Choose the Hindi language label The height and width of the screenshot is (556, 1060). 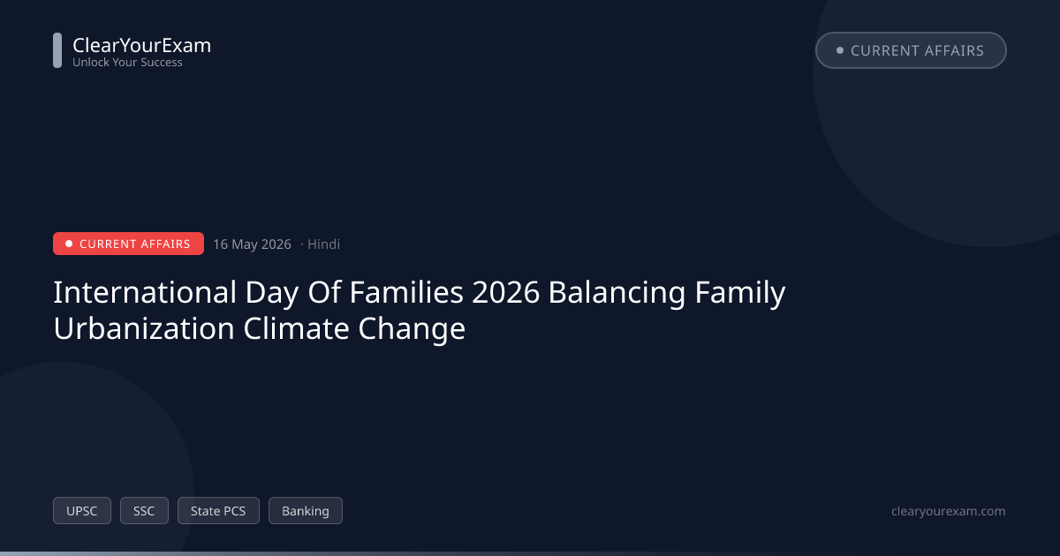tap(323, 244)
